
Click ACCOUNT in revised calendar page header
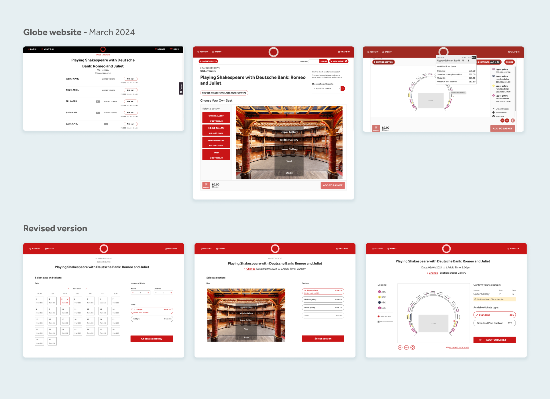(35, 249)
